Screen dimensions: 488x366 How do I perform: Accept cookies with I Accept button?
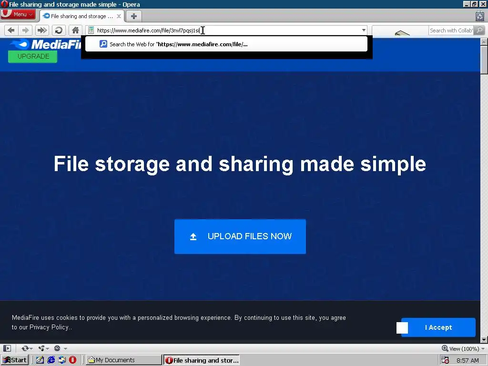click(x=438, y=327)
